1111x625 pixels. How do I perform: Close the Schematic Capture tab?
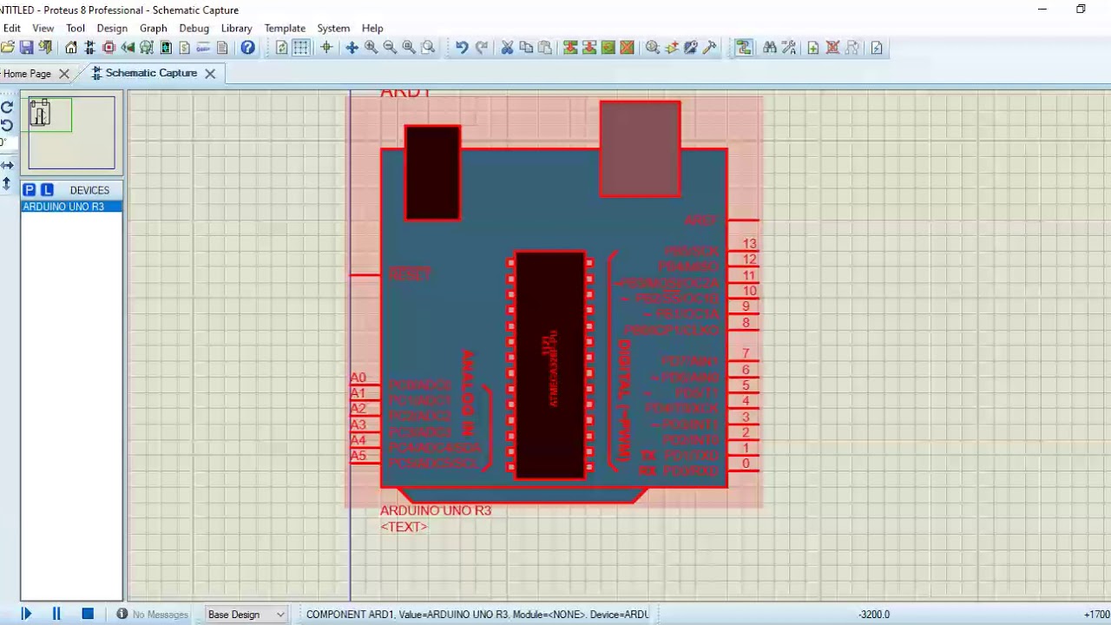210,74
